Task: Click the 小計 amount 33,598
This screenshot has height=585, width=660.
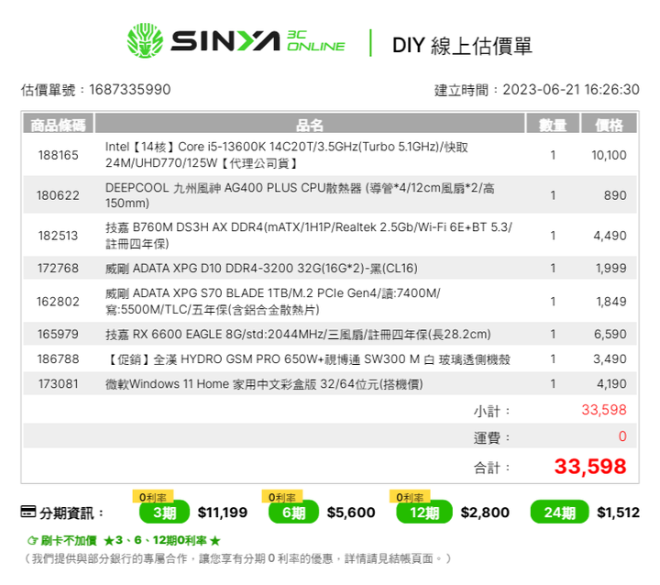Action: (604, 409)
